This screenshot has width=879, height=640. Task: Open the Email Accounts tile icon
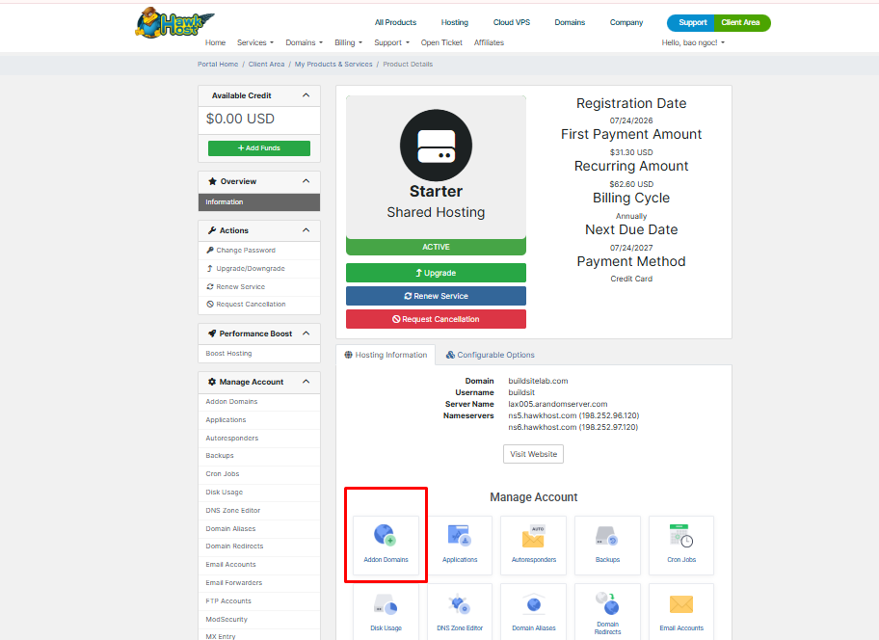click(x=681, y=604)
